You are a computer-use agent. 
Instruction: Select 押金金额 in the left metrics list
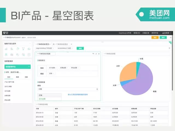coord(7,100)
